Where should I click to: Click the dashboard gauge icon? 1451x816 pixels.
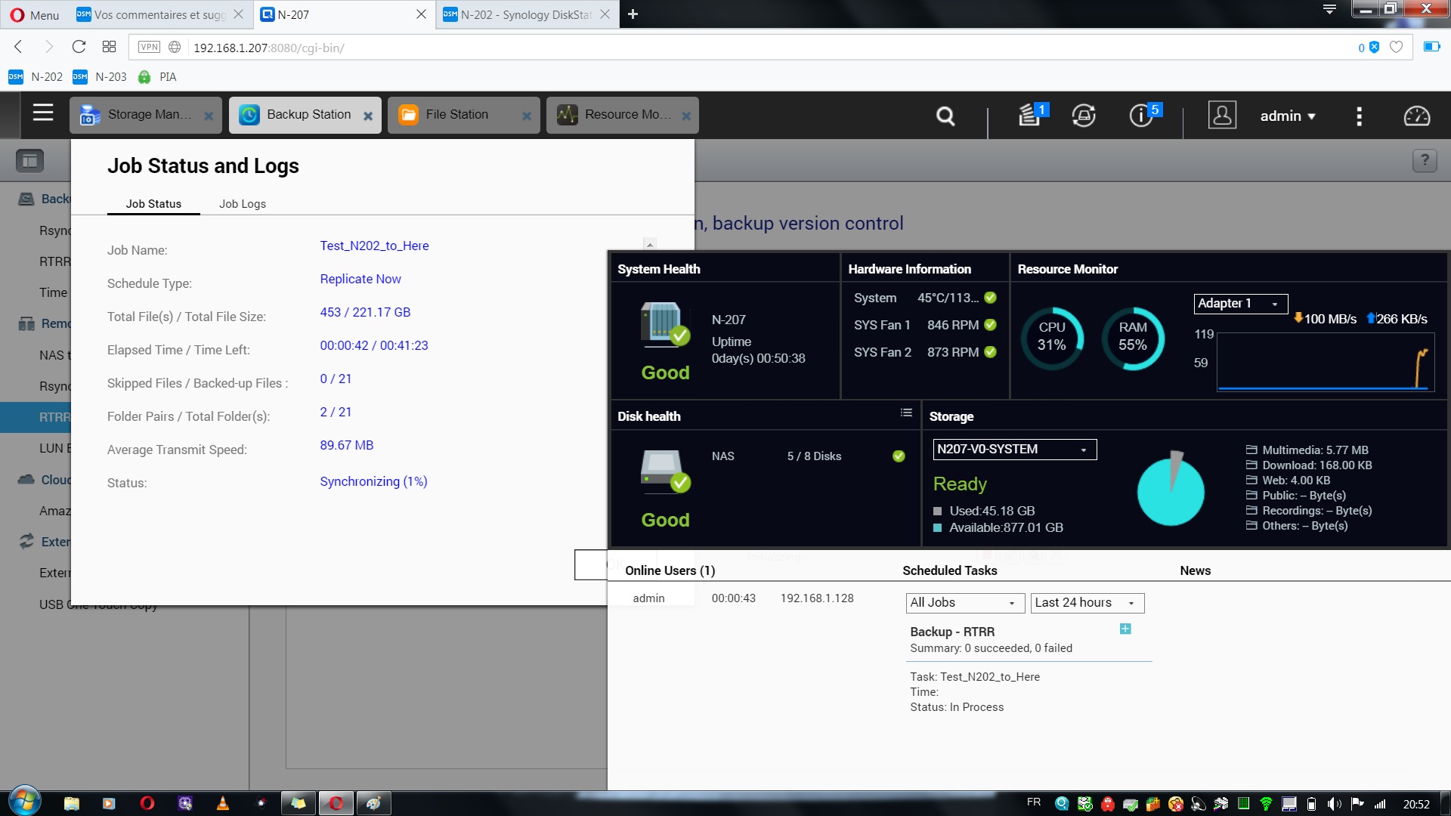[x=1416, y=116]
